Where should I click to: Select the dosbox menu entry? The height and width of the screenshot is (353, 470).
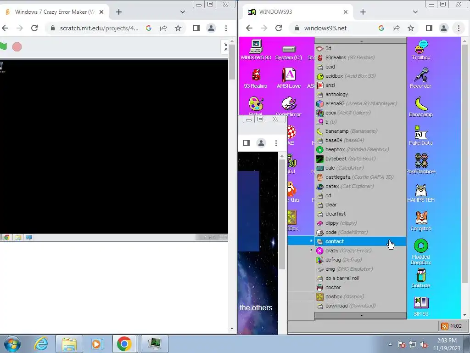pyautogui.click(x=361, y=296)
